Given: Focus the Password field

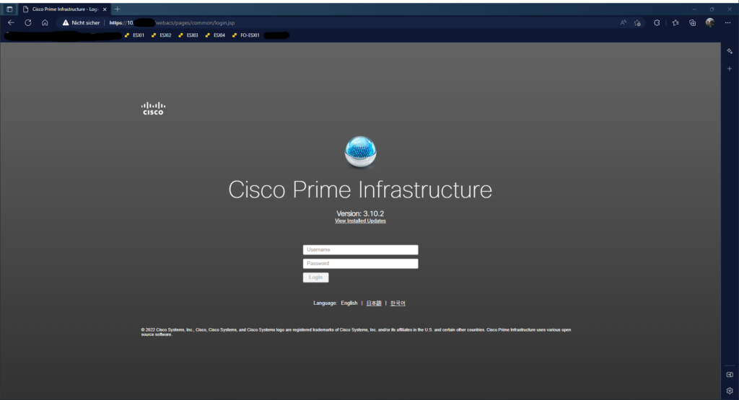Looking at the screenshot, I should [x=361, y=264].
